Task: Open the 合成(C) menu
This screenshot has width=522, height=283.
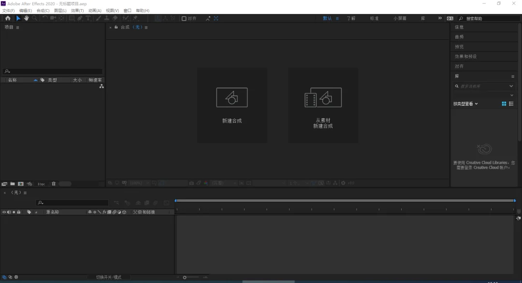Action: [43, 11]
